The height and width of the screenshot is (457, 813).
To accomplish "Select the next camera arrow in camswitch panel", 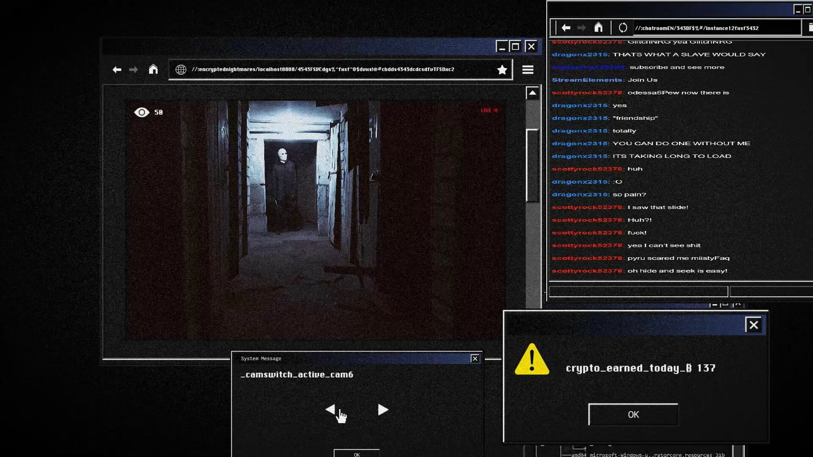I will (x=382, y=410).
